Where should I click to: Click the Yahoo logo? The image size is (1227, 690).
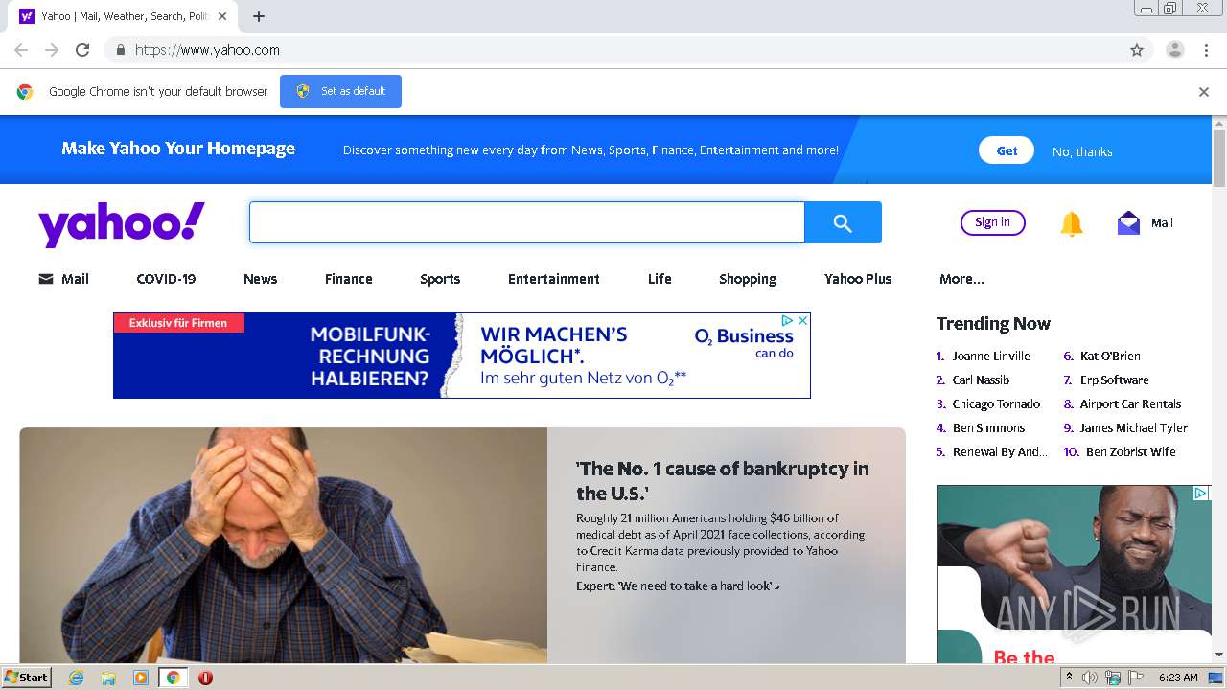122,224
